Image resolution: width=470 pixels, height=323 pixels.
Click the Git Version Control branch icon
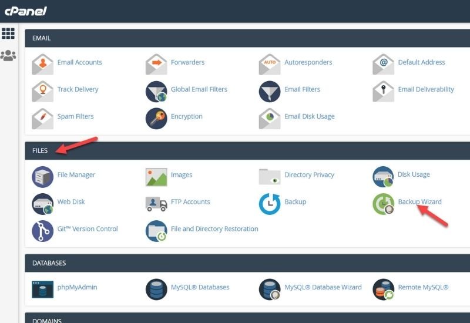coord(42,231)
